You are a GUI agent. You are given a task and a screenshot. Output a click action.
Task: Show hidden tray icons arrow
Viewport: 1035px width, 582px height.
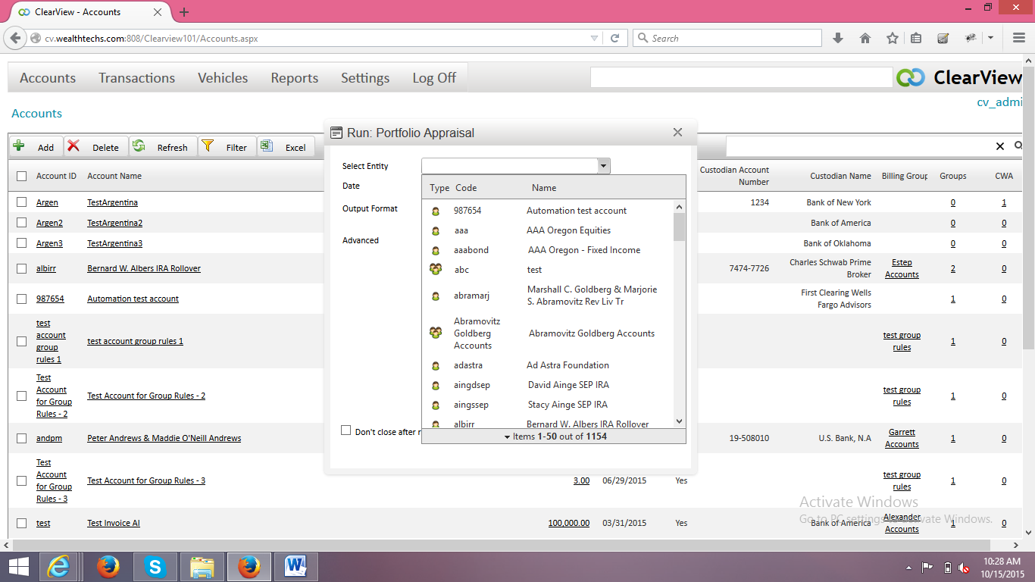pos(908,567)
